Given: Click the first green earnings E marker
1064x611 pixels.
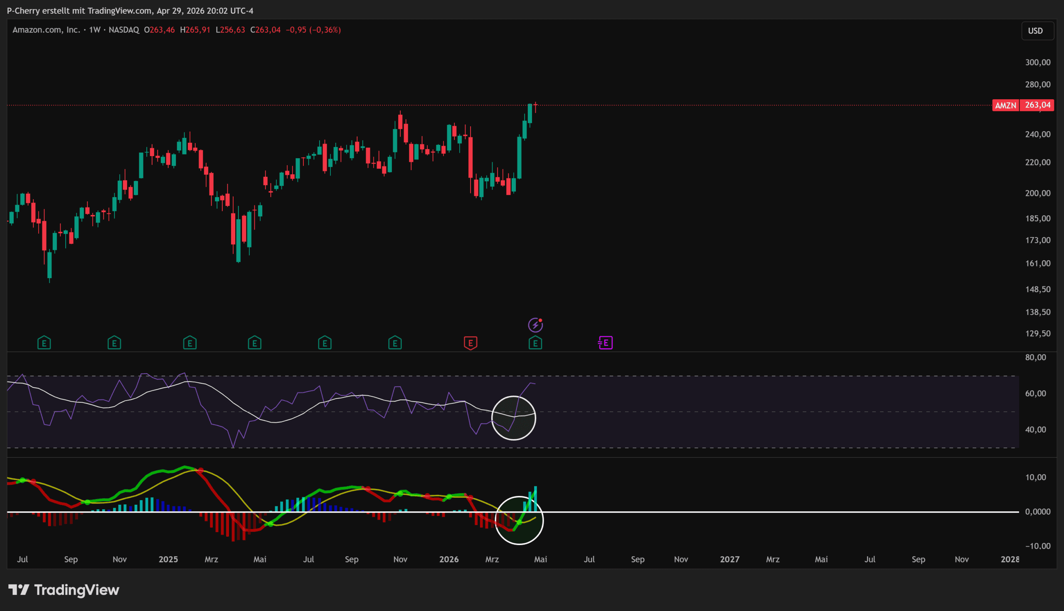Looking at the screenshot, I should click(44, 343).
